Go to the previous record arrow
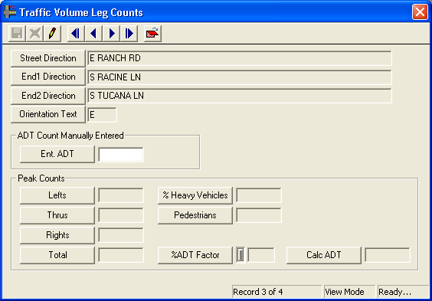Image resolution: width=432 pixels, height=301 pixels. (93, 34)
